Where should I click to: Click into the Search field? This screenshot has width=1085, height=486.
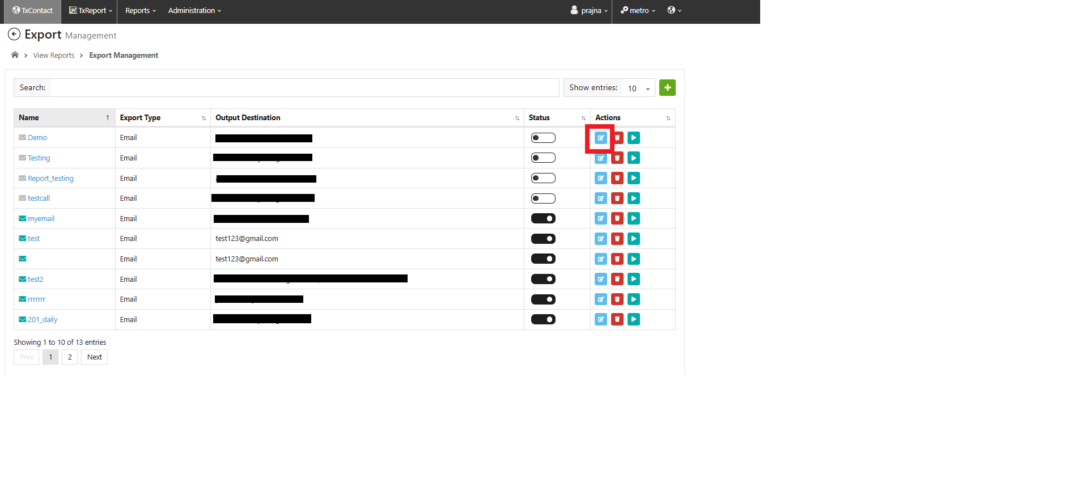(x=304, y=88)
